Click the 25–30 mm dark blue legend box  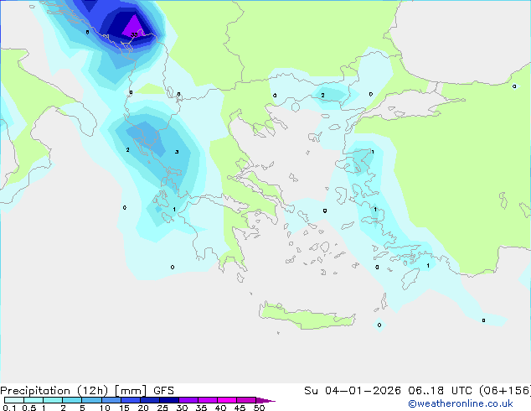pos(168,400)
